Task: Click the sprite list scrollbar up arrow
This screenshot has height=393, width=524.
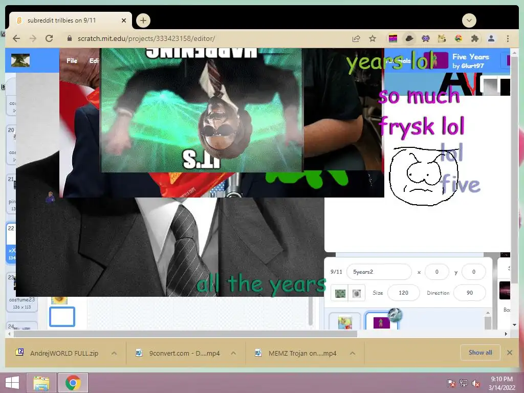Action: point(488,313)
